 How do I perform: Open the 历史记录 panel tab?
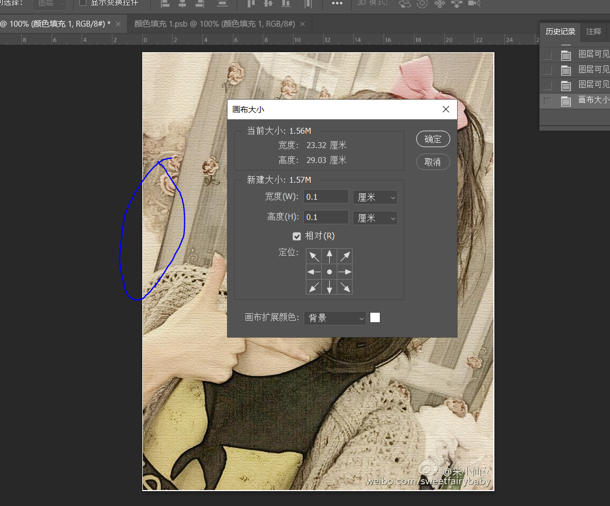560,31
